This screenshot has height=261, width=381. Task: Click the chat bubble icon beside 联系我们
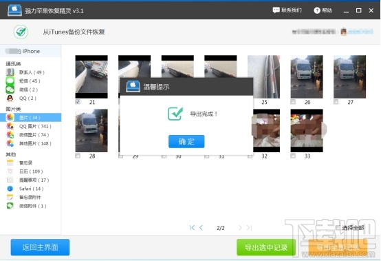click(x=276, y=10)
